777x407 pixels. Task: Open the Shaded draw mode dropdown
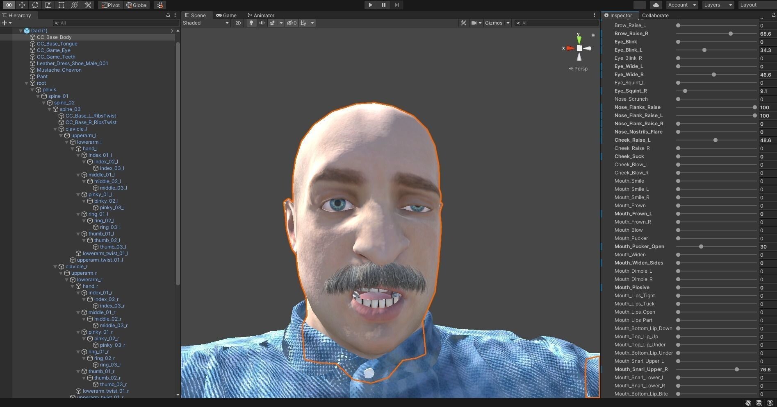tap(205, 23)
